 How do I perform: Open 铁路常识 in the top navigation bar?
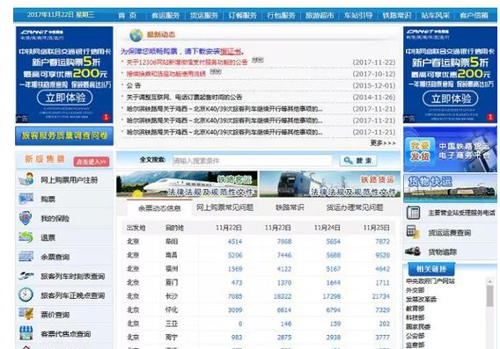[x=397, y=15]
